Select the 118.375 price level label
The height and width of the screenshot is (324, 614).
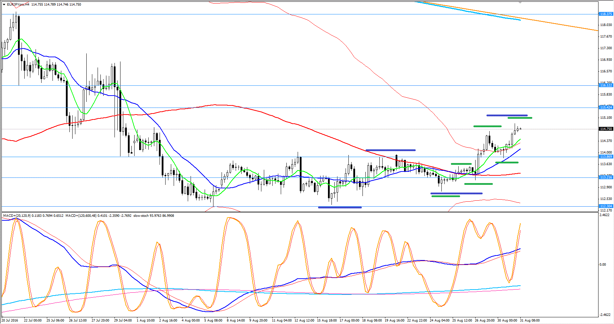pos(606,14)
